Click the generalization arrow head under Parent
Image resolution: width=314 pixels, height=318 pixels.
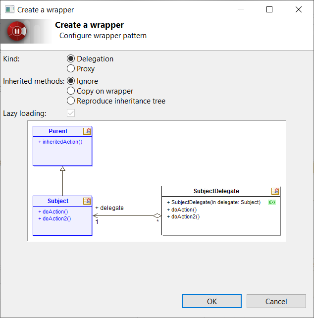tap(63, 169)
